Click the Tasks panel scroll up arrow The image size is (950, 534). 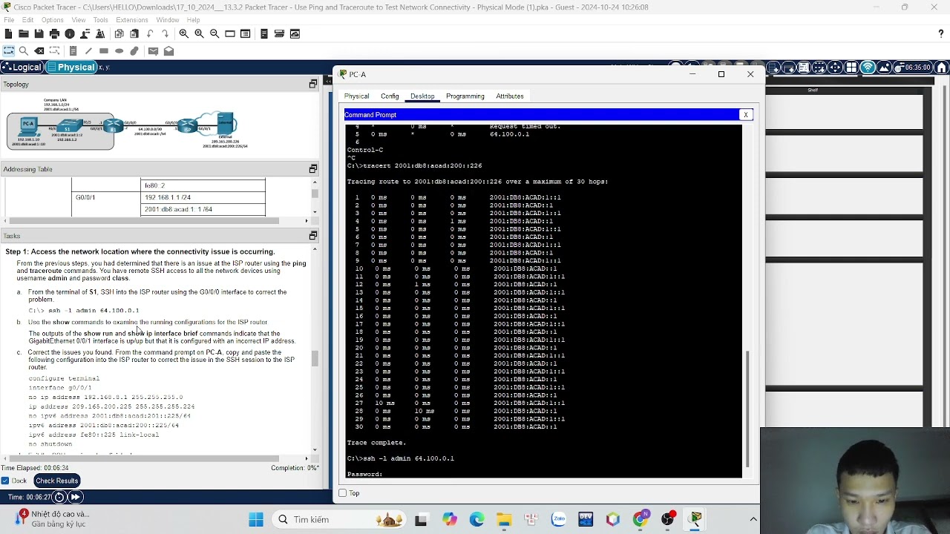(315, 248)
